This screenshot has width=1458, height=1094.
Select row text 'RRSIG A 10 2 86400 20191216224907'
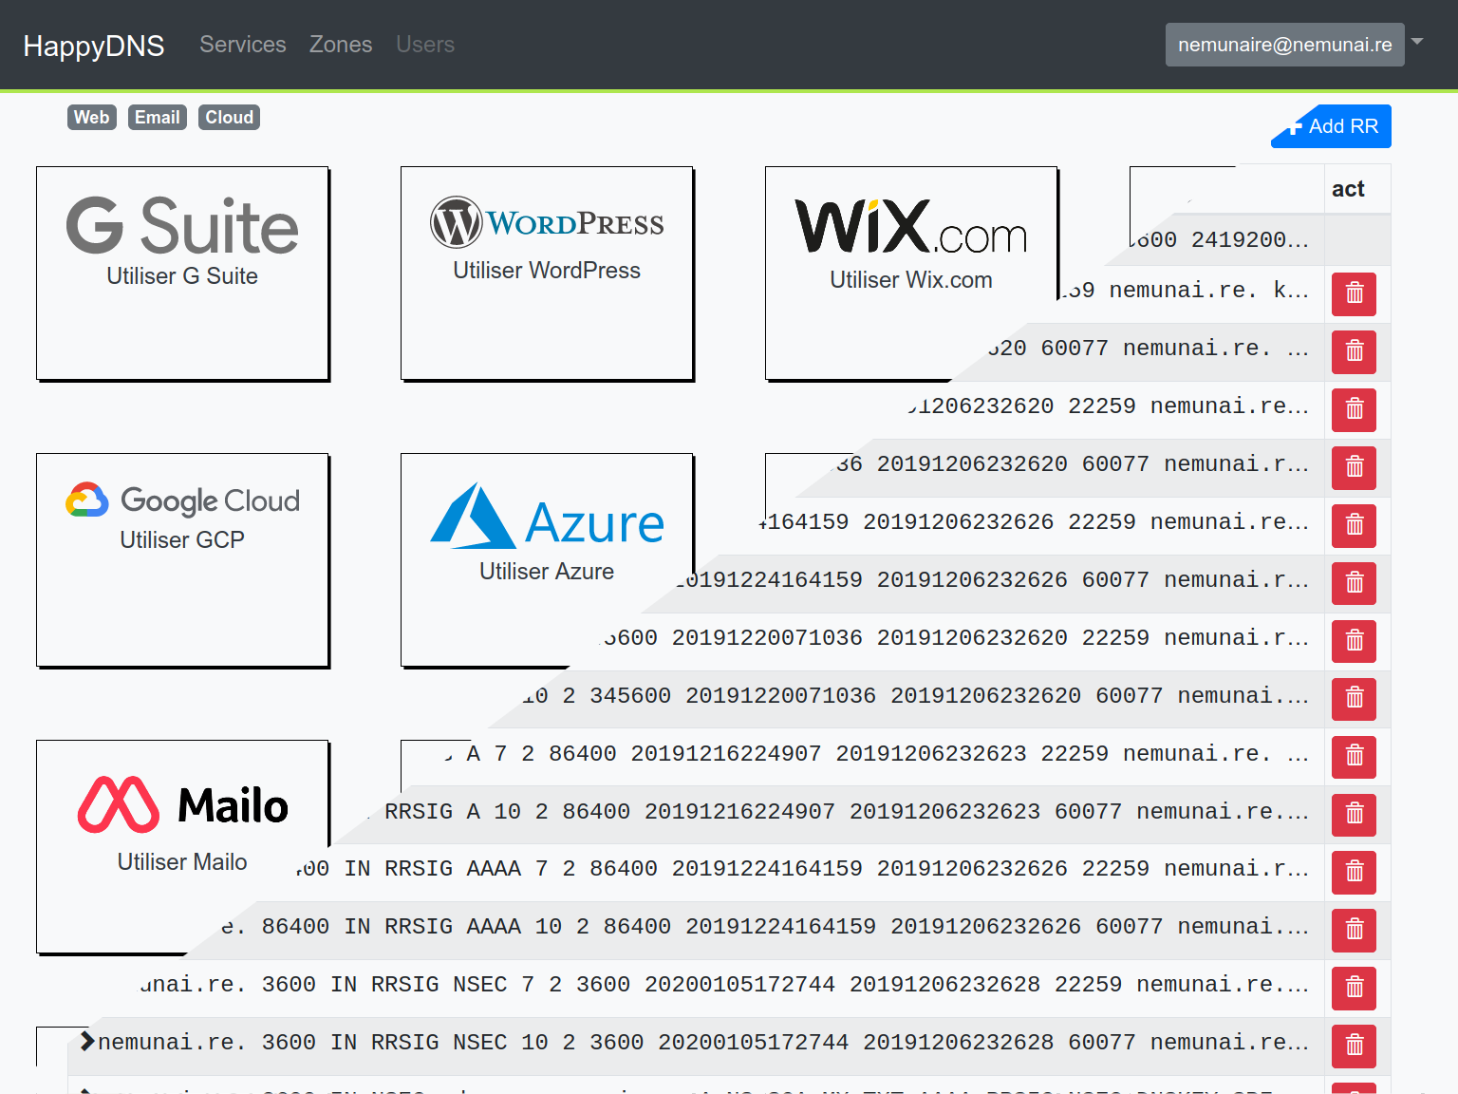pos(609,811)
